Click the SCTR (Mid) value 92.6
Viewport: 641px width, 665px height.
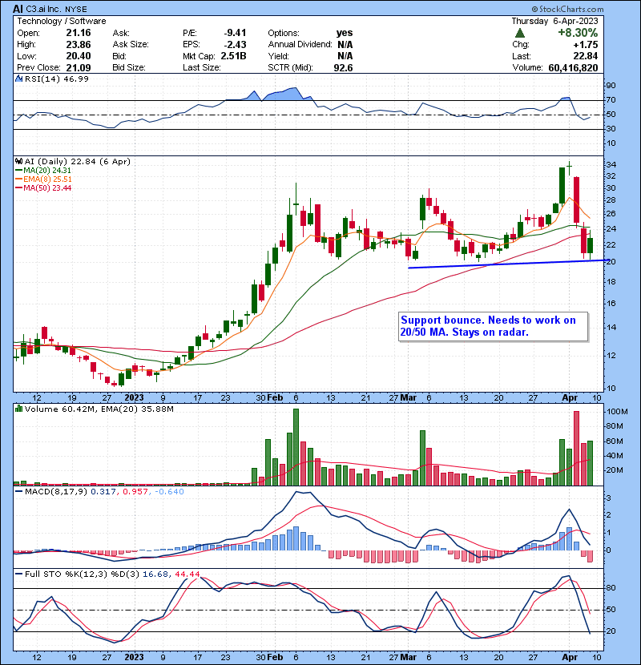point(343,67)
